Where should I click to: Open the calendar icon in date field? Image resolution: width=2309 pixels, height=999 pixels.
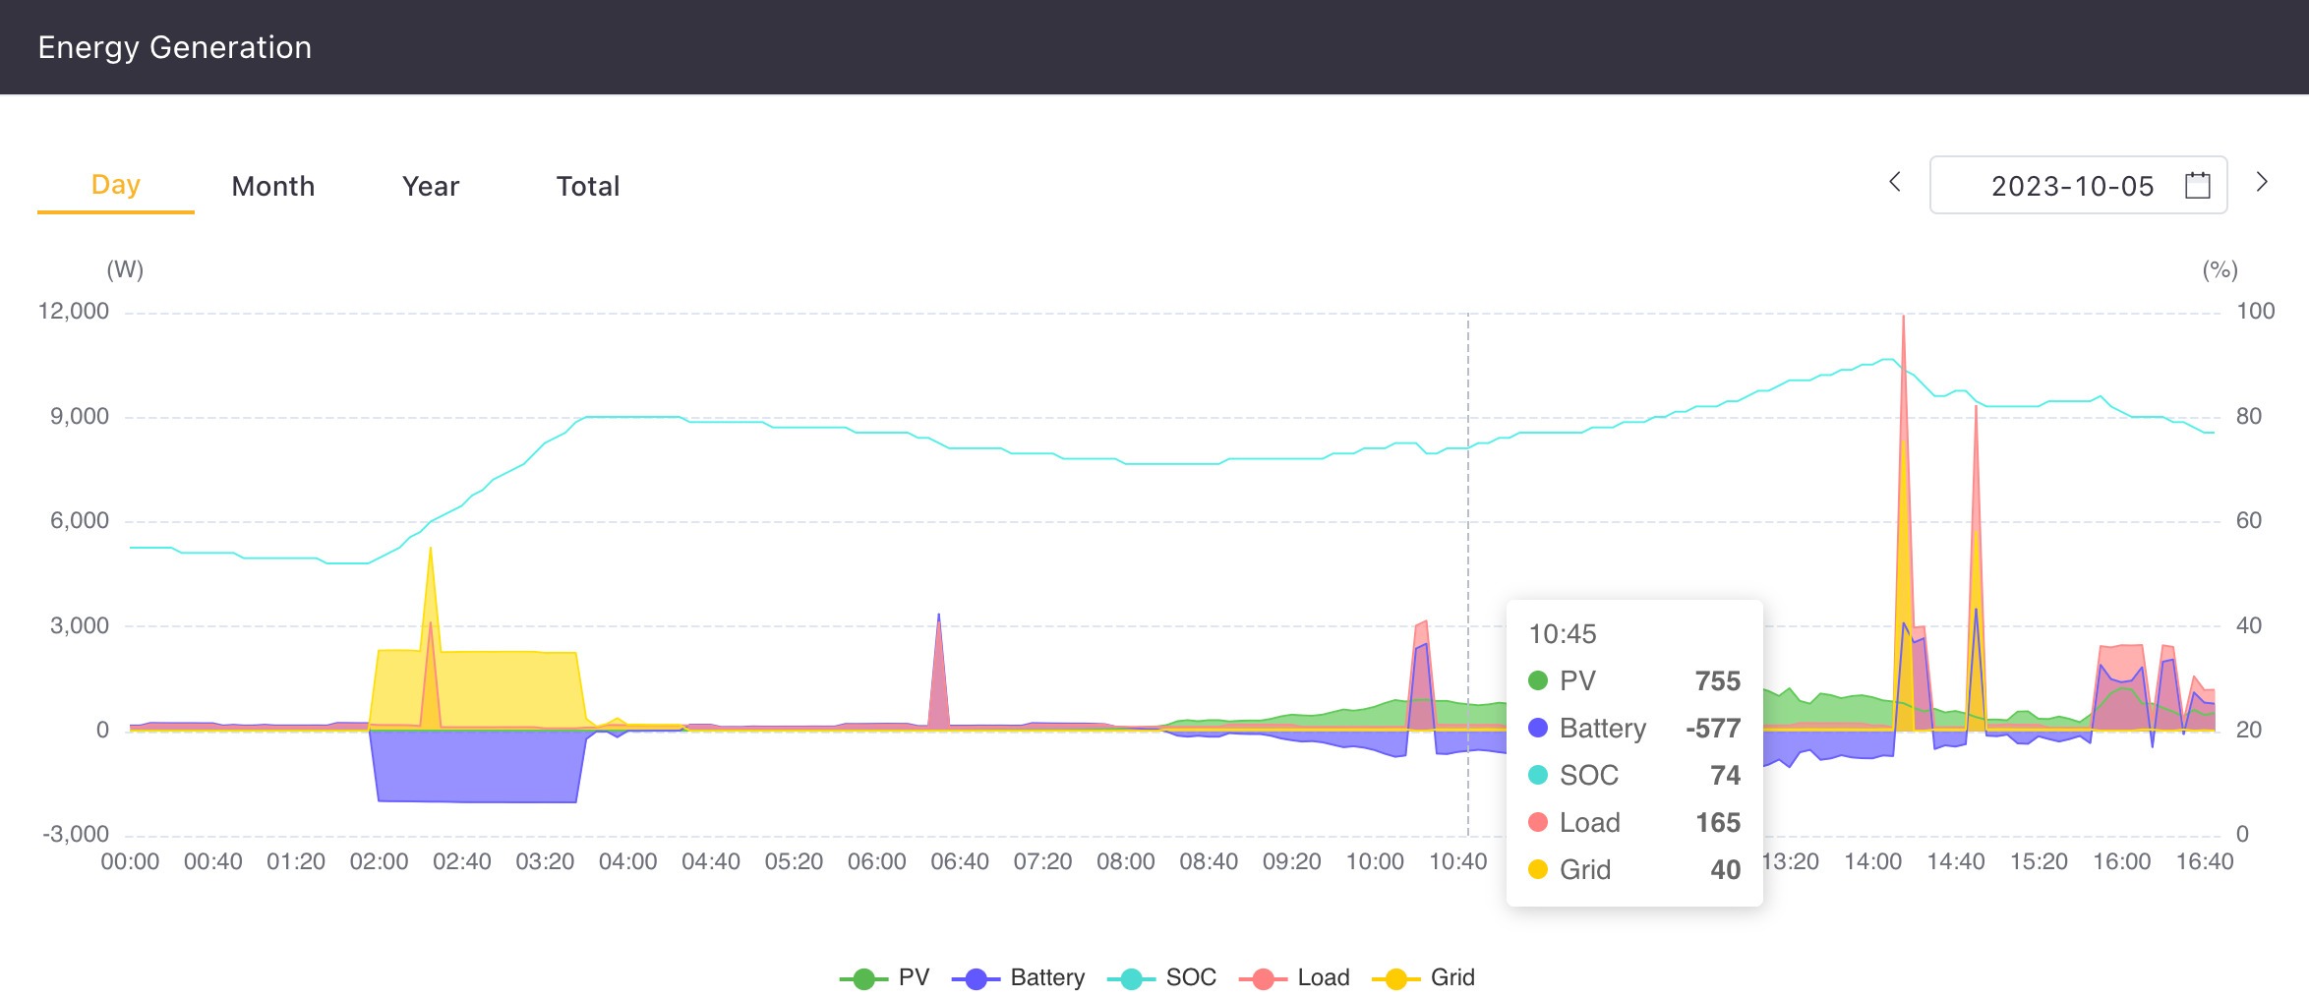2197,185
